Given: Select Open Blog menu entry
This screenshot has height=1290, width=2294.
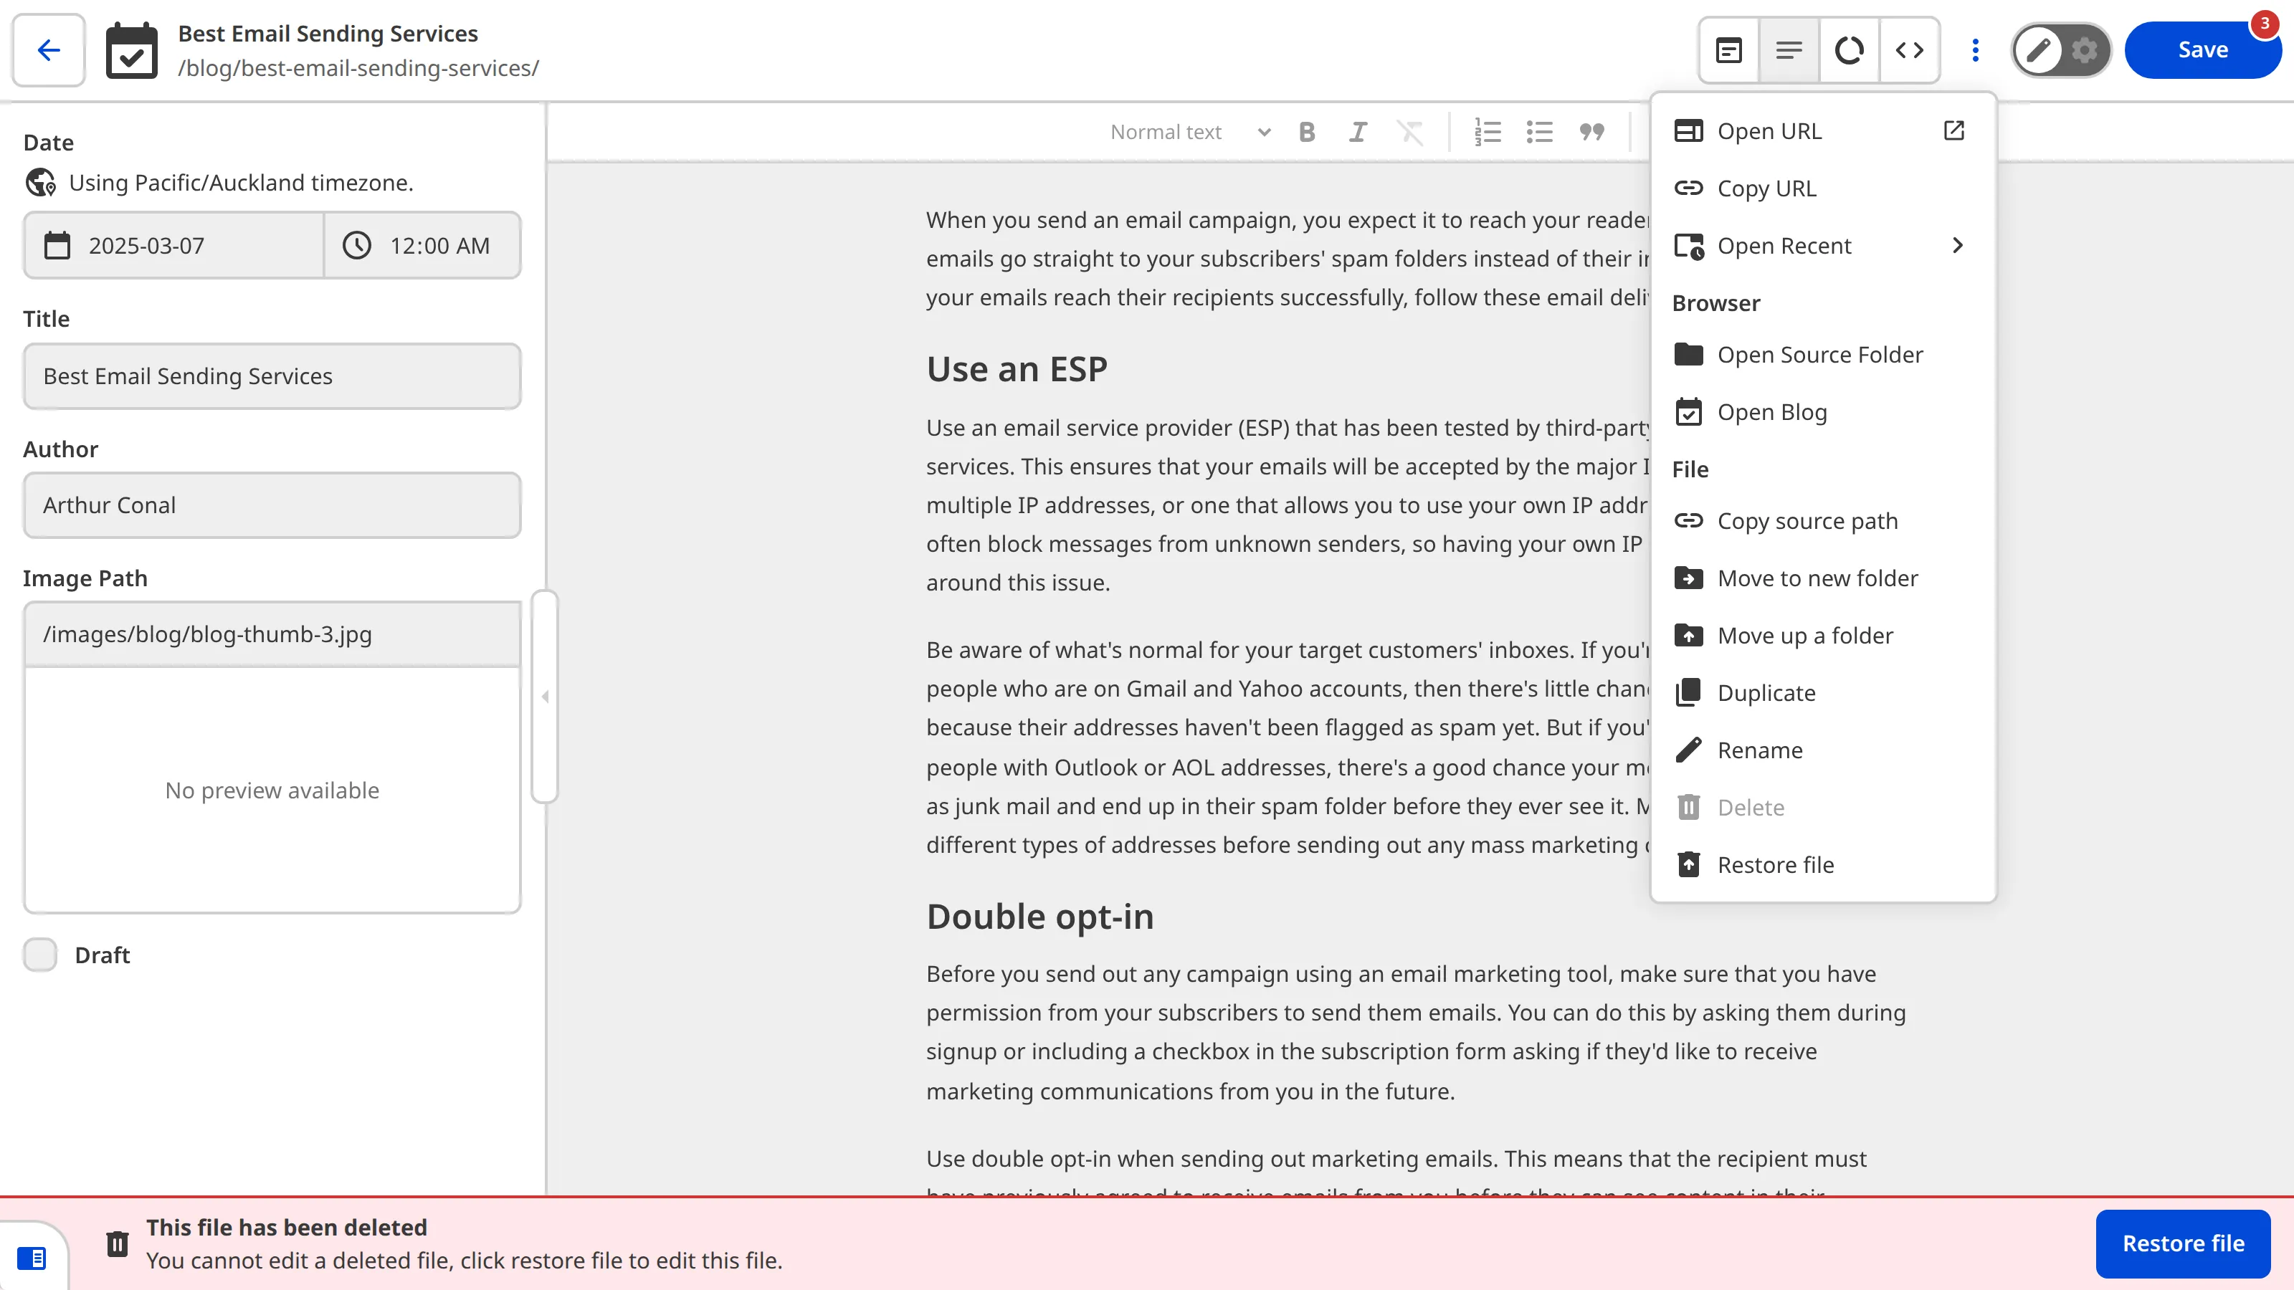Looking at the screenshot, I should [x=1822, y=412].
